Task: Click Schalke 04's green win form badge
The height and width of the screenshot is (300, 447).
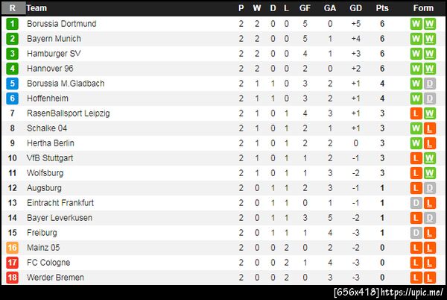Action: (416, 128)
